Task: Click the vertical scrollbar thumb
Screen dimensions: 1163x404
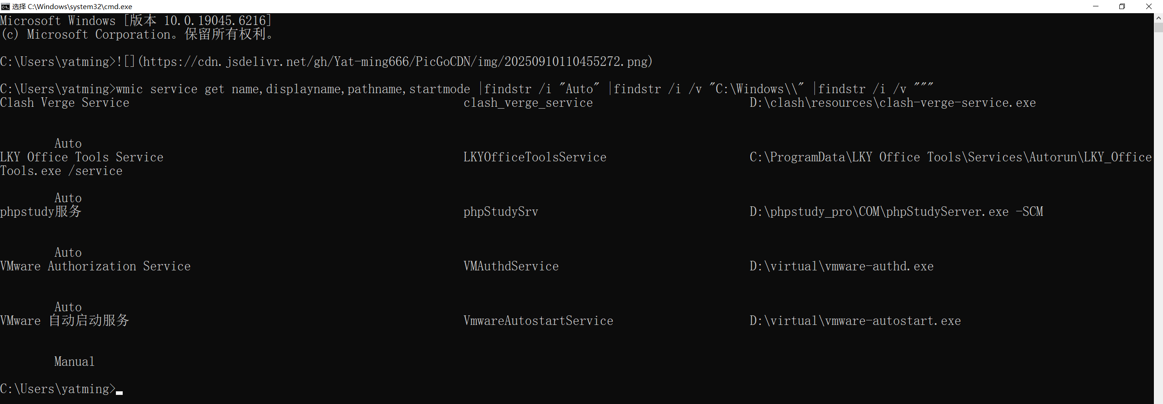Action: tap(1158, 27)
